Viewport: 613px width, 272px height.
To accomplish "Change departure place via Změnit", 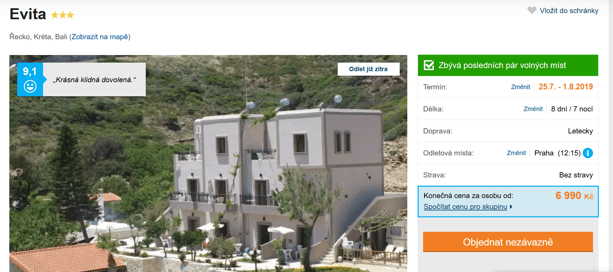I will (x=516, y=153).
